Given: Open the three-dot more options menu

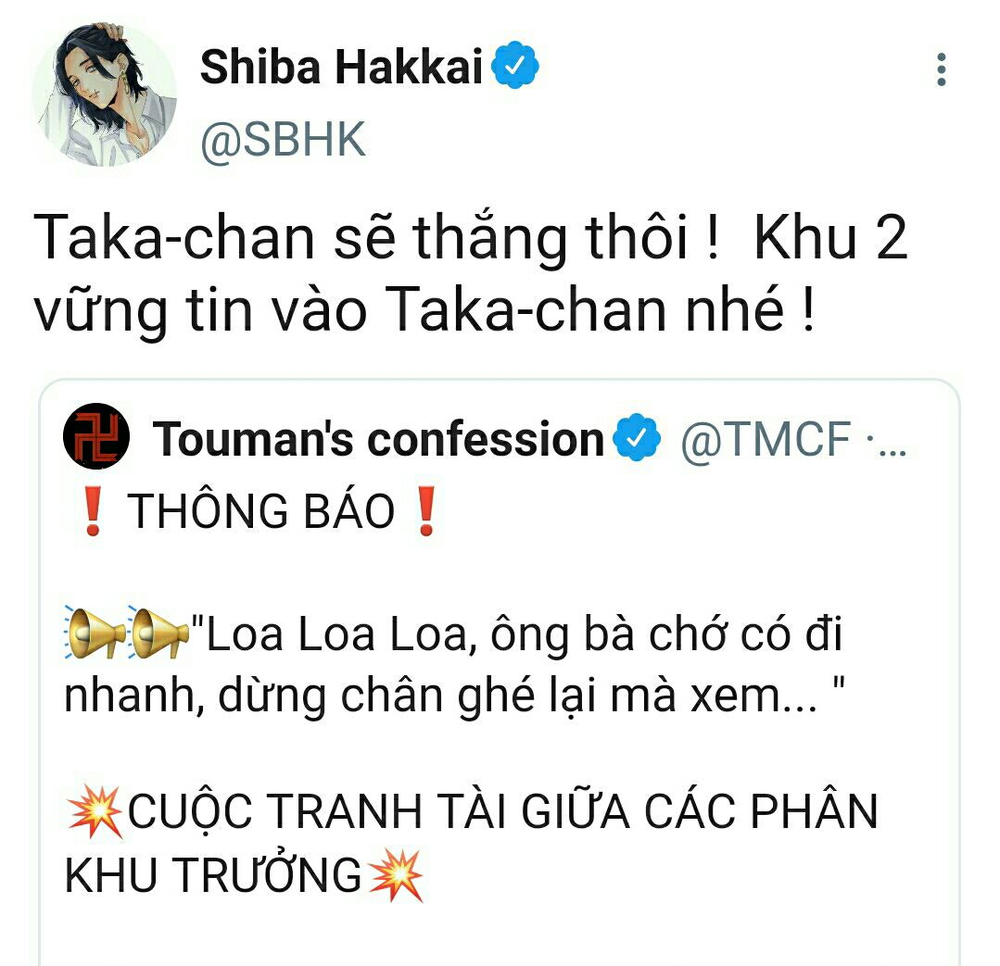Looking at the screenshot, I should click(941, 69).
